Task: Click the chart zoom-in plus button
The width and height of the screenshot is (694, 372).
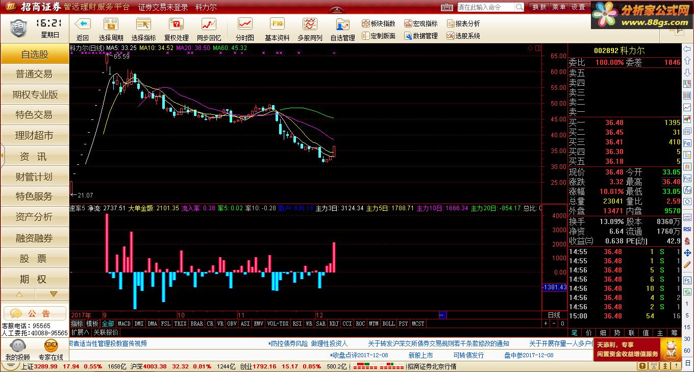Action: coord(546,324)
